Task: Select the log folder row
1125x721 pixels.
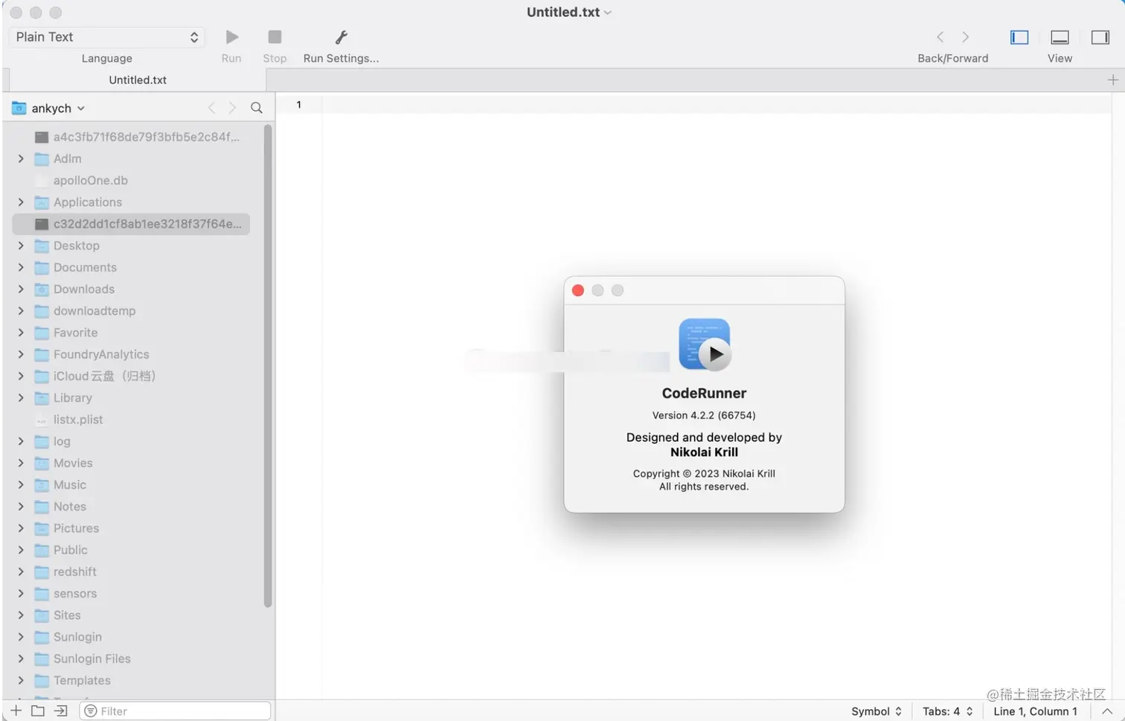Action: (131, 441)
